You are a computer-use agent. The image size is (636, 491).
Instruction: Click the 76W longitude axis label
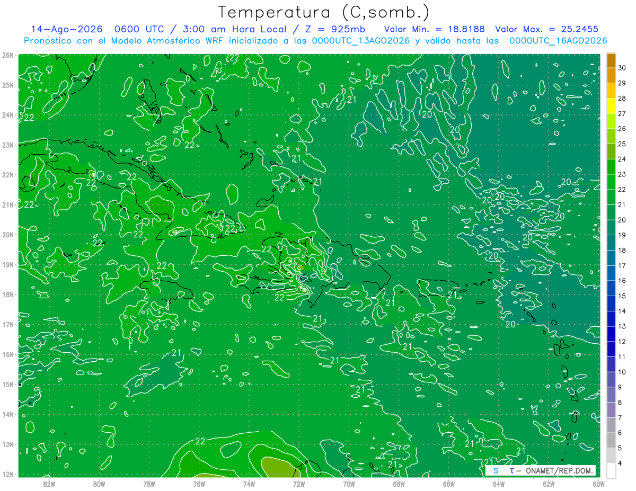point(199,483)
